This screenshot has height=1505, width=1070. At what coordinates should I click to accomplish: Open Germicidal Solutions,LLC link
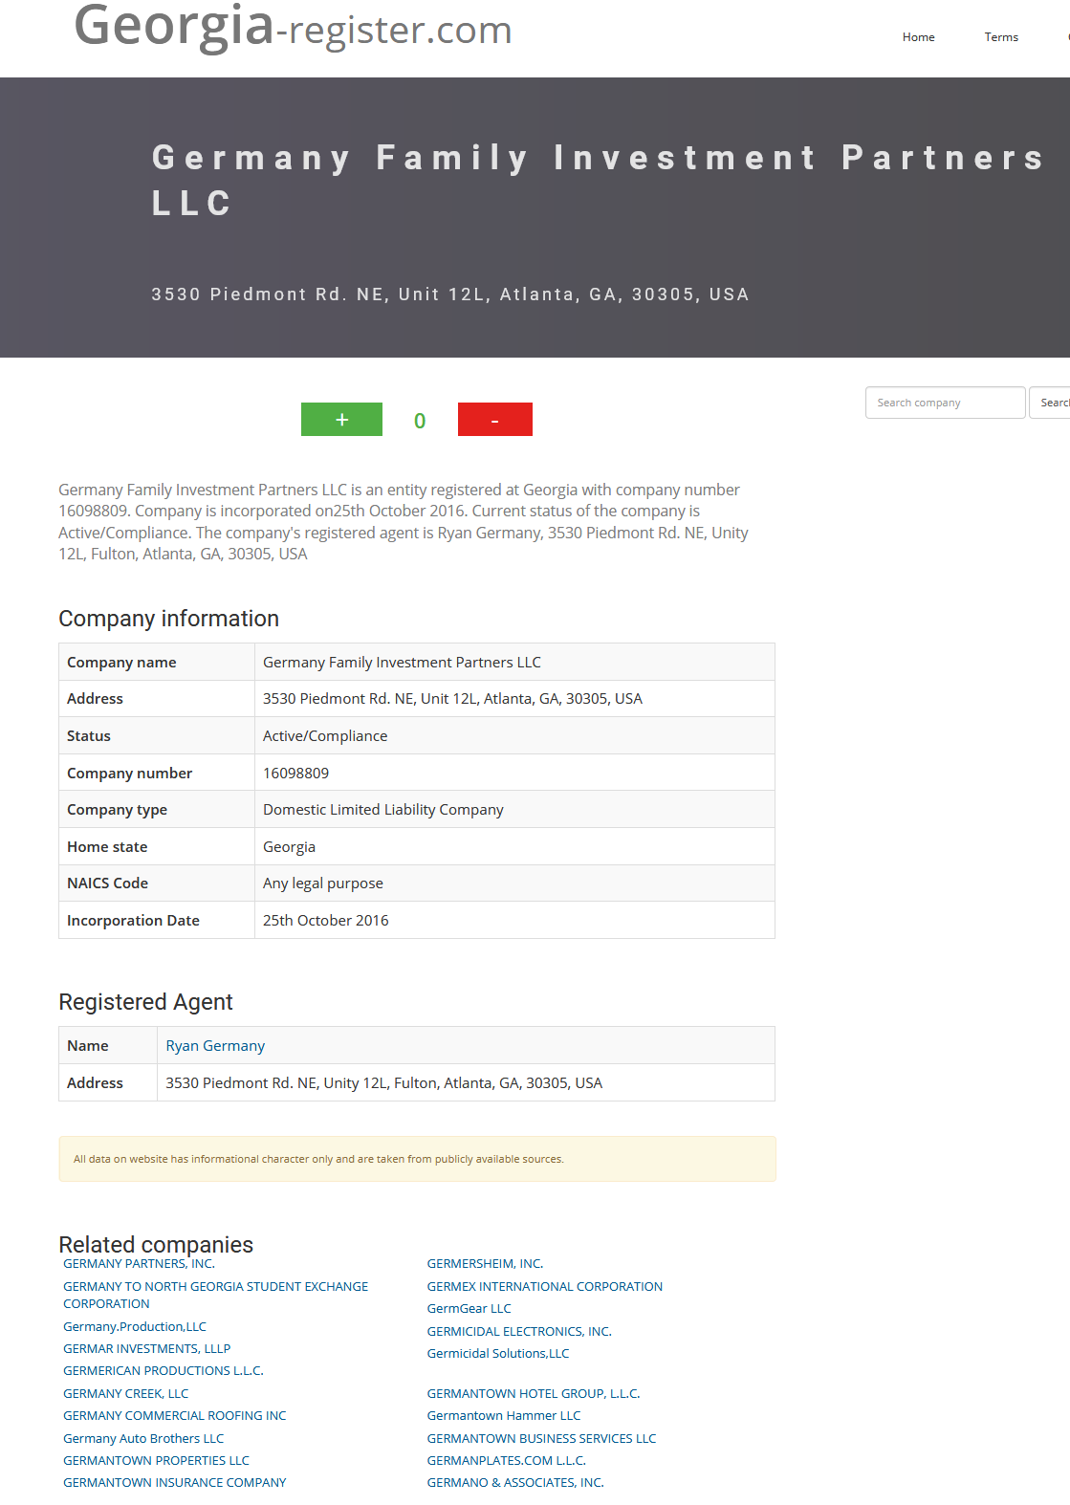point(498,1354)
